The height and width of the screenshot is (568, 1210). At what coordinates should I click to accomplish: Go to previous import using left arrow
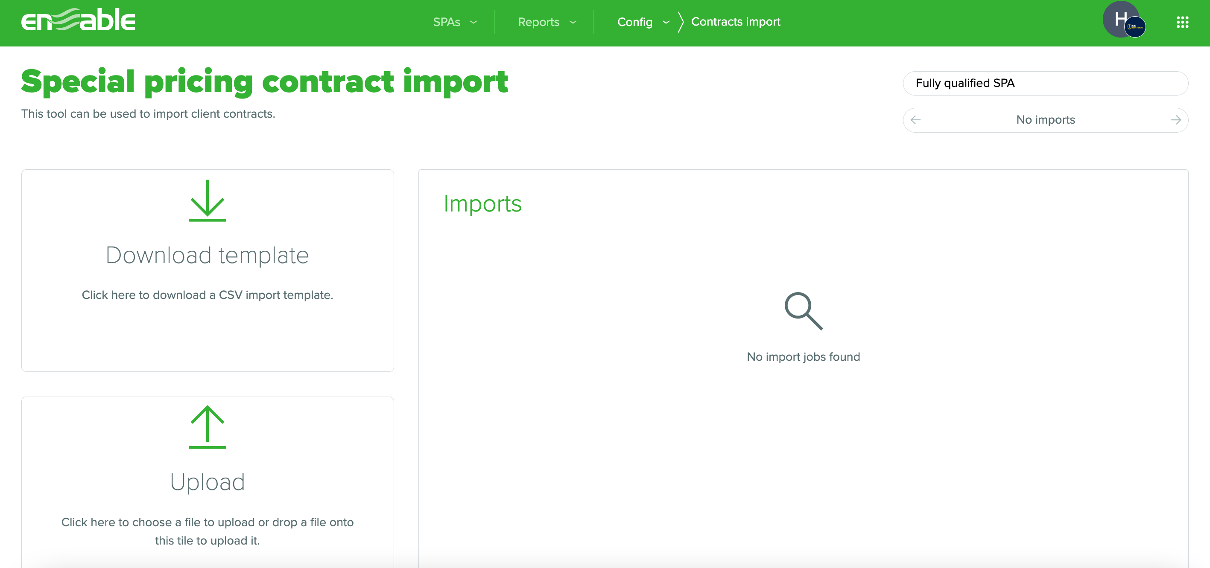[915, 120]
